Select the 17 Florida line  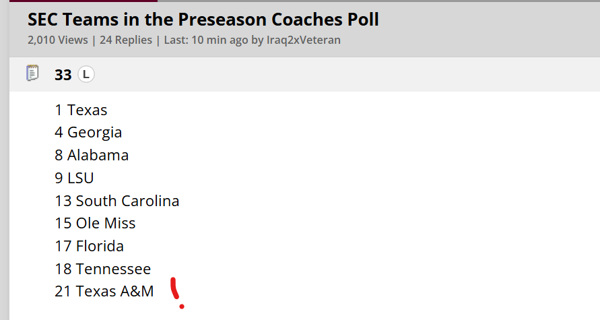tap(89, 246)
